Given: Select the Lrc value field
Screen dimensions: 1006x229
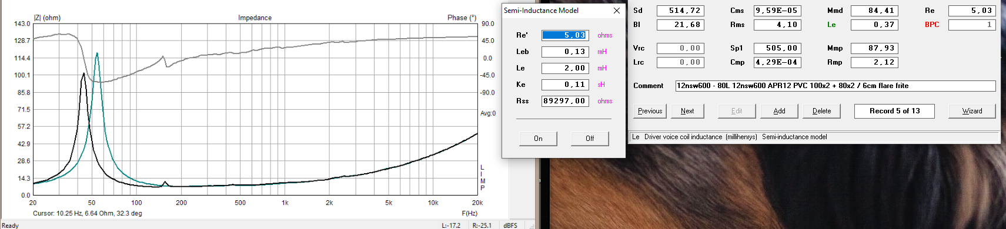Looking at the screenshot, I should (680, 62).
